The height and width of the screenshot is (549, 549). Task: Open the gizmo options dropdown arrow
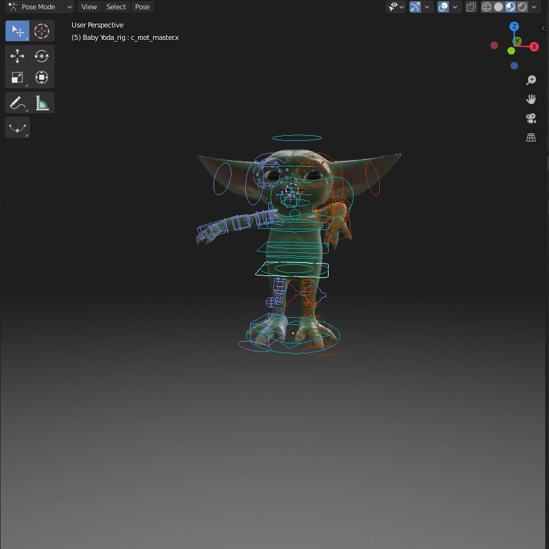click(x=427, y=7)
